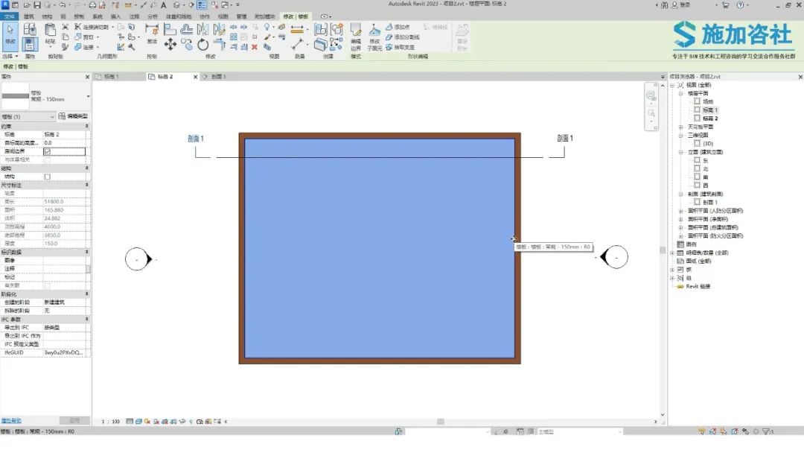Collapse the 尺寸标注 section in Properties panel
Screen dimensions: 804x453
[x=86, y=185]
